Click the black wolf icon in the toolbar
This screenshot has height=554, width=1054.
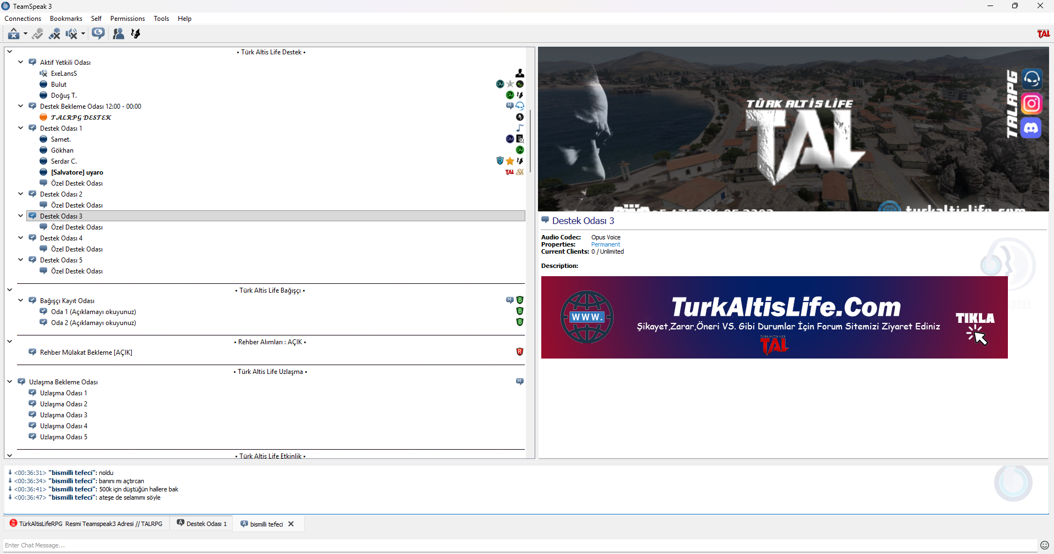coord(136,34)
